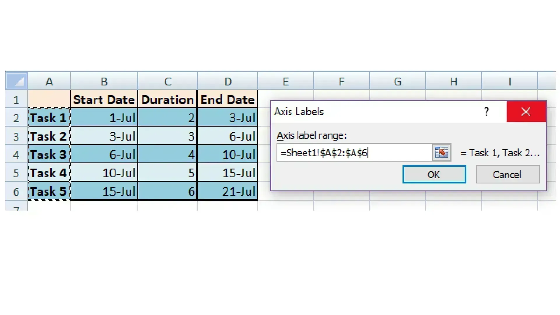Select row 1 header
This screenshot has width=560, height=315.
(16, 100)
